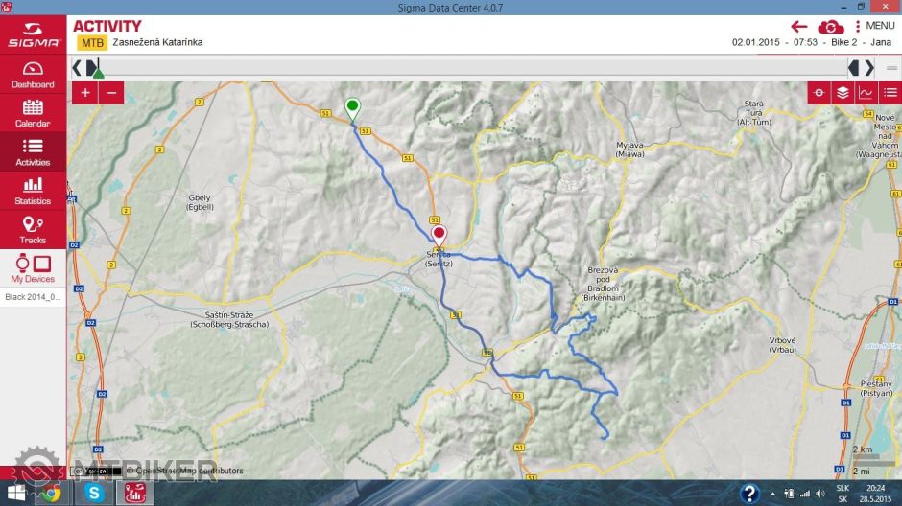
Task: Open the Dashboard section
Action: [33, 75]
